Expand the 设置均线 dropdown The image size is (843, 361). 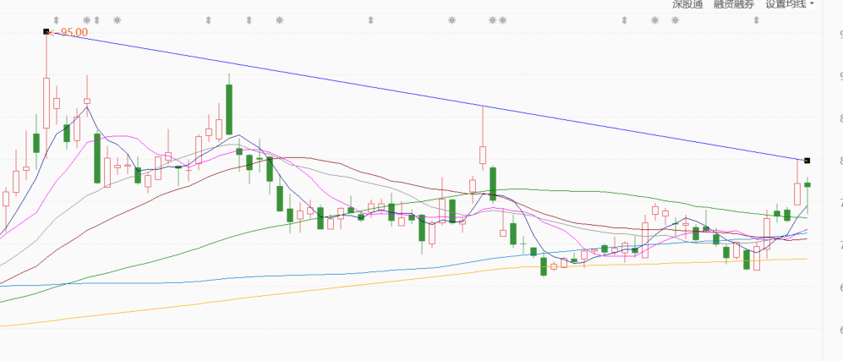(789, 4)
